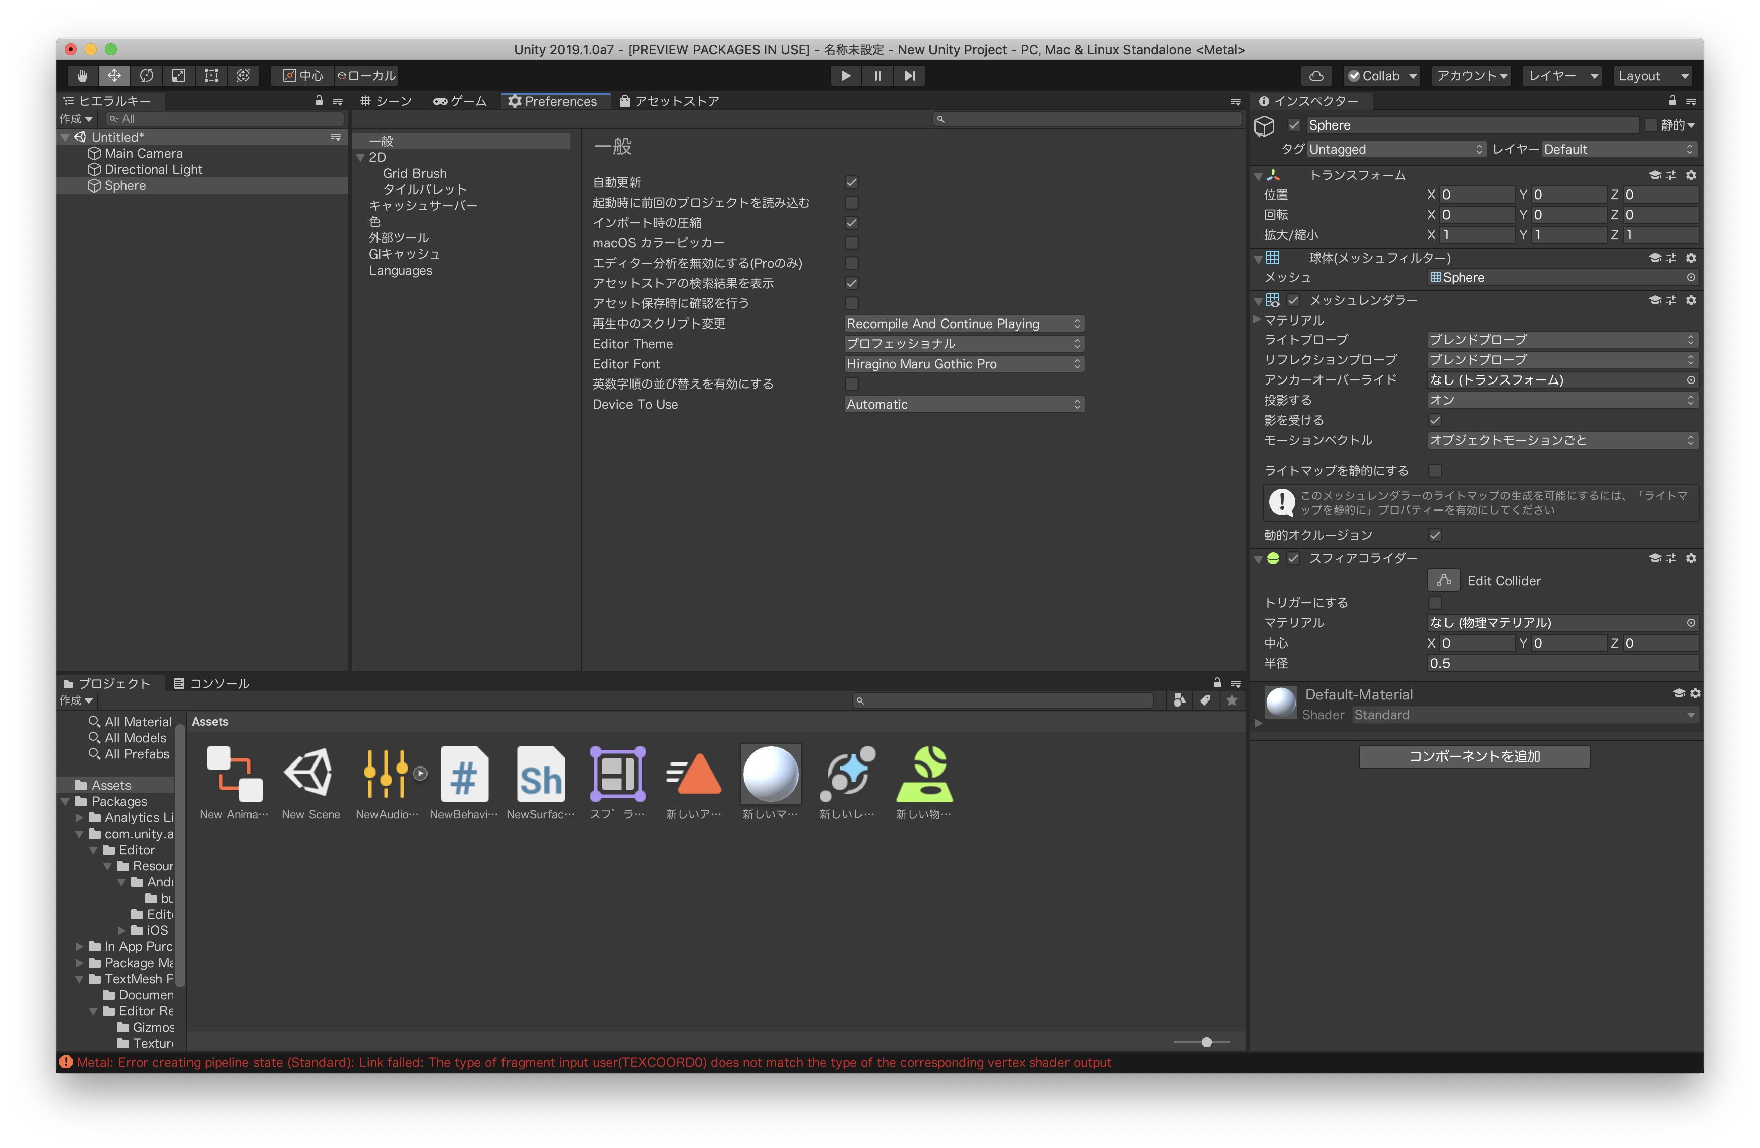Select the Scale tool

pyautogui.click(x=178, y=76)
